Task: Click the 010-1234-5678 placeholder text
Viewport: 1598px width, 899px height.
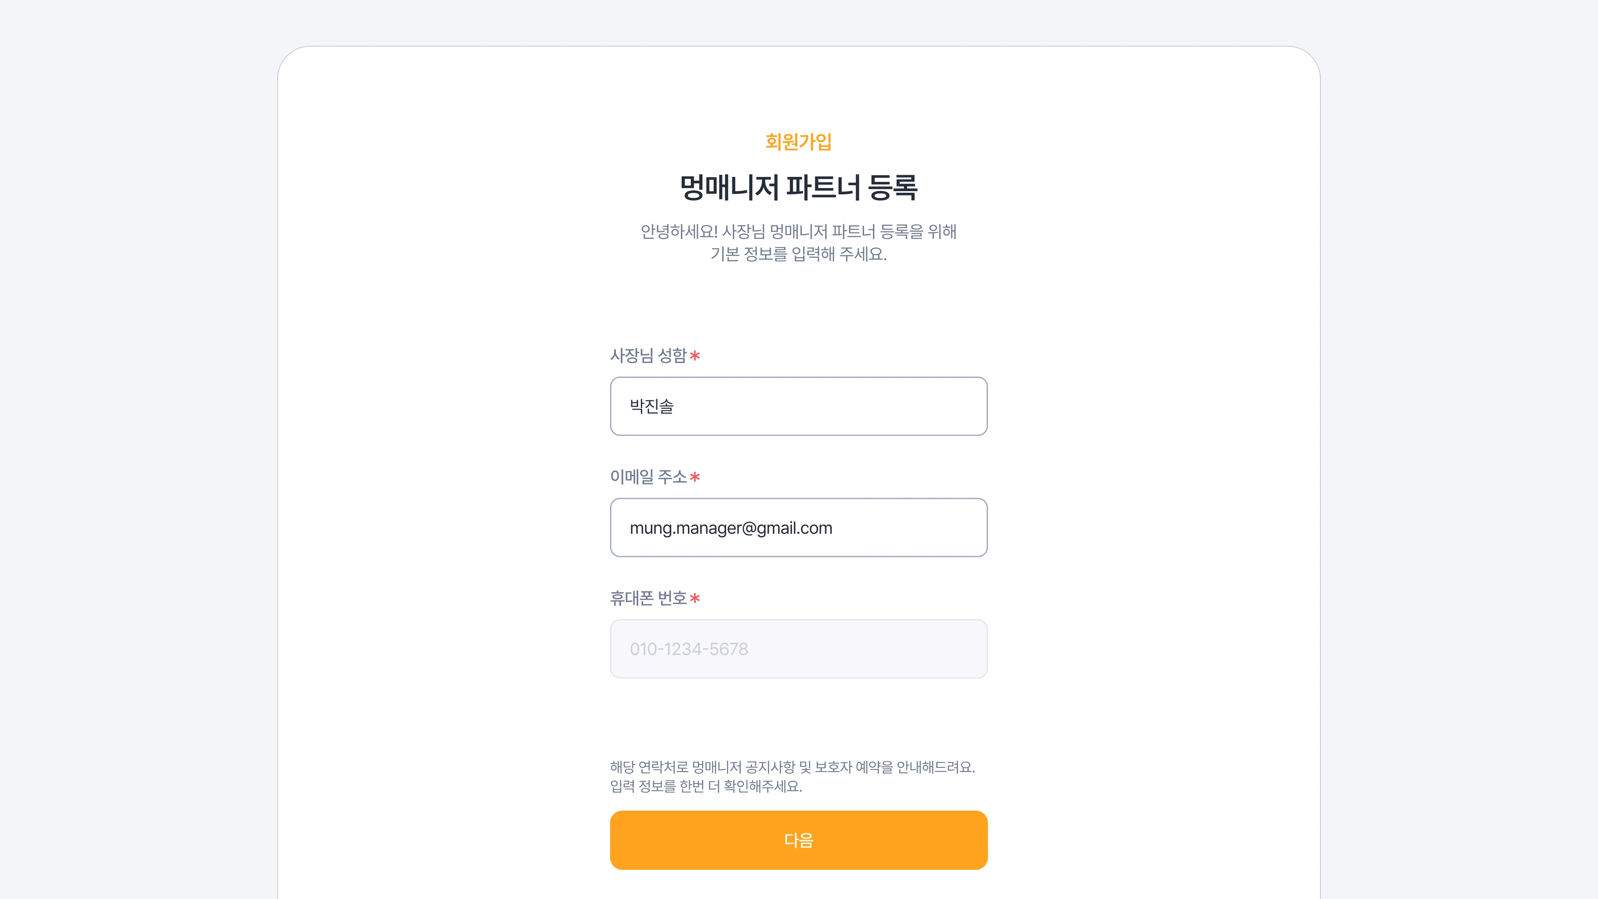Action: point(689,649)
